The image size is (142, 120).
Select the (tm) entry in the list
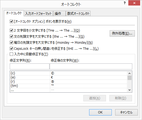point(30,86)
